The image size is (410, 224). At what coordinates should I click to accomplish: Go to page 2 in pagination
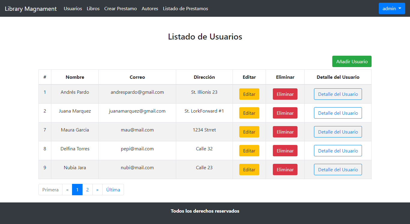(87, 190)
